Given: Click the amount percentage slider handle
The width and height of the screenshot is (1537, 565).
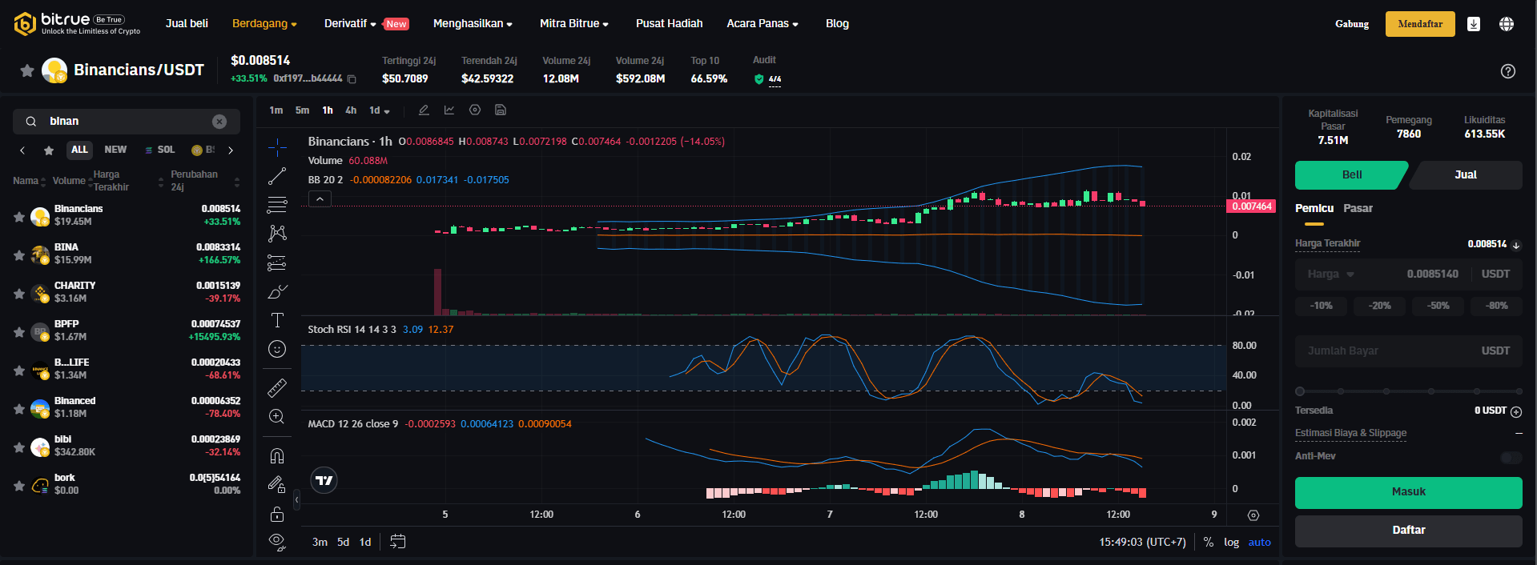Looking at the screenshot, I should pyautogui.click(x=1300, y=391).
